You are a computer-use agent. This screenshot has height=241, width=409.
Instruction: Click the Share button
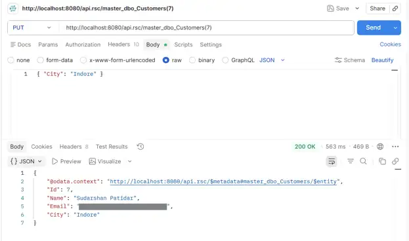pyautogui.click(x=377, y=9)
